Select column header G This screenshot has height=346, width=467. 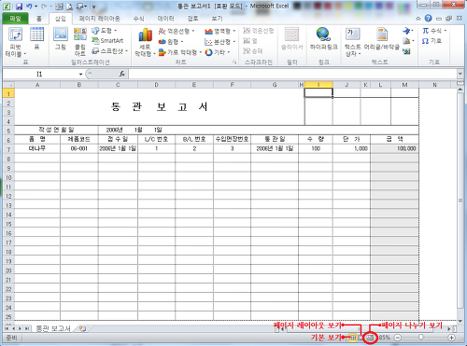tap(275, 85)
